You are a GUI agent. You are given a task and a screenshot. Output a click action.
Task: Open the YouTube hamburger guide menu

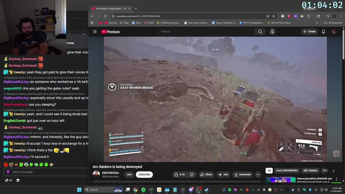(x=95, y=32)
